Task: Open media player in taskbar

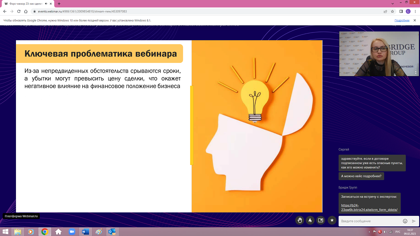Action: pyautogui.click(x=31, y=232)
